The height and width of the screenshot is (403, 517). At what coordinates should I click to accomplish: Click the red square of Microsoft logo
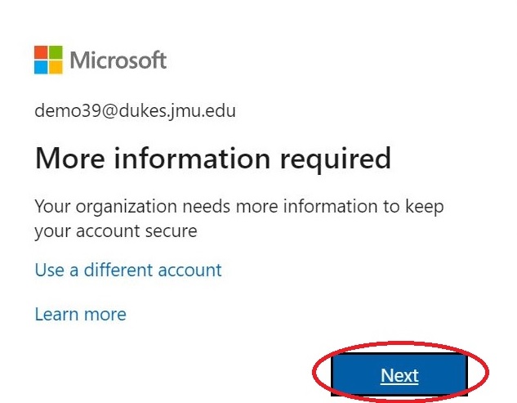41,52
